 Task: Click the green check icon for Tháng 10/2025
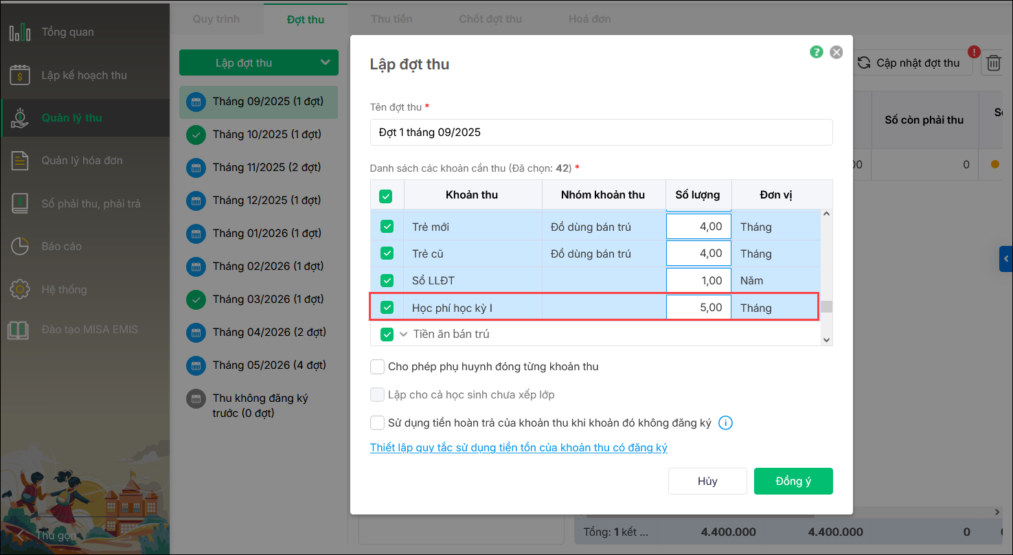pyautogui.click(x=196, y=135)
